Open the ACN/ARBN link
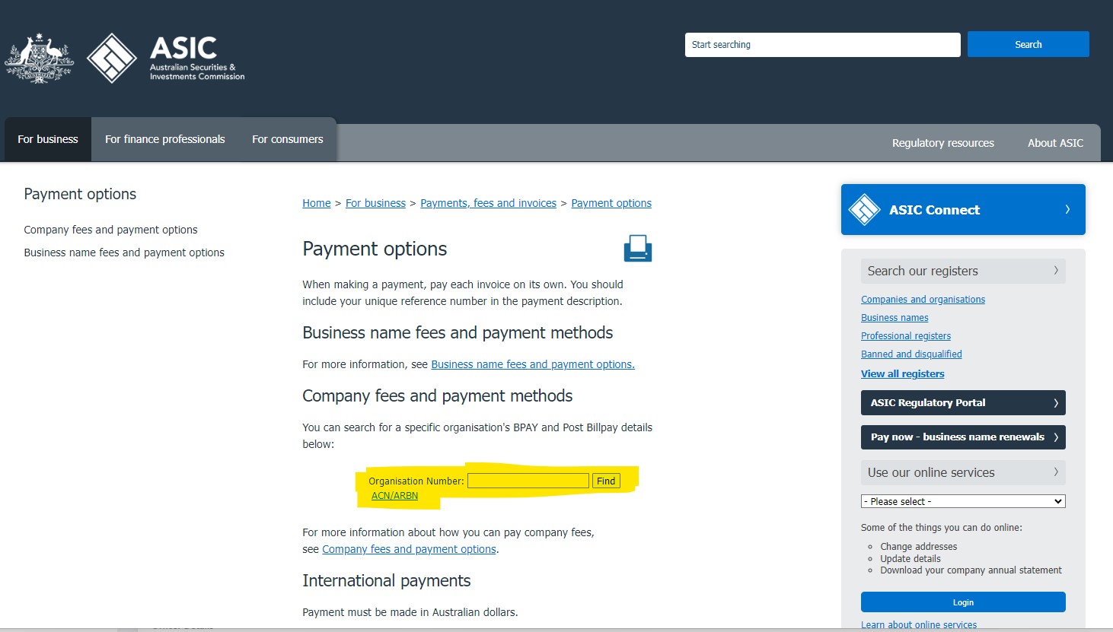The image size is (1113, 632). pyautogui.click(x=394, y=495)
